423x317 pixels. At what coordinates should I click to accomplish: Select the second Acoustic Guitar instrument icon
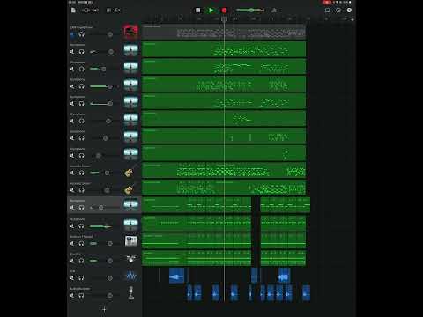[x=130, y=189]
